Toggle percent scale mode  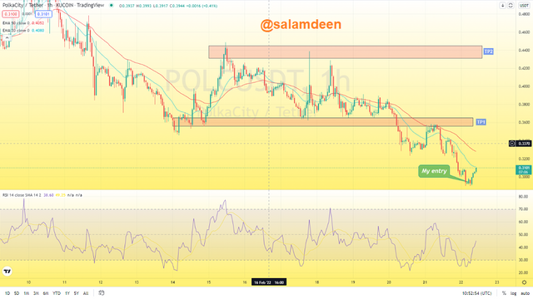tap(504, 293)
